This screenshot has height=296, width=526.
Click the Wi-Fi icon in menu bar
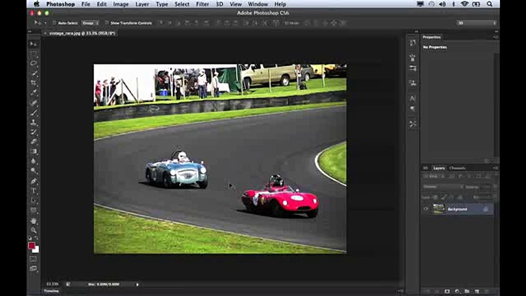coord(465,4)
